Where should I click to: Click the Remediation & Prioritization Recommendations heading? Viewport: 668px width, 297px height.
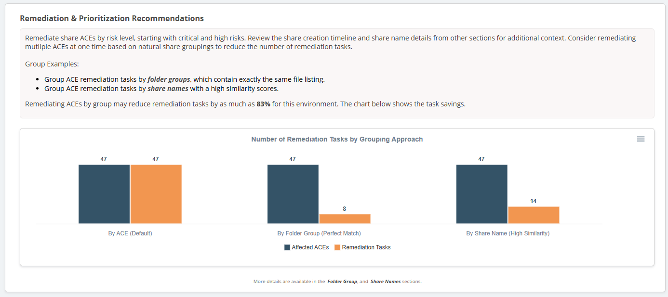[x=112, y=18]
